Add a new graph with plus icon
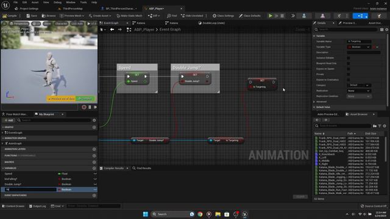The height and width of the screenshot is (219, 390). point(94,127)
